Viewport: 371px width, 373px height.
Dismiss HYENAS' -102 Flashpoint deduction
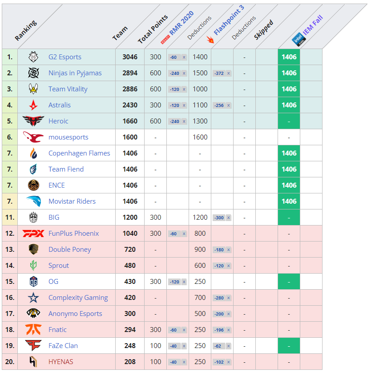[229, 362]
